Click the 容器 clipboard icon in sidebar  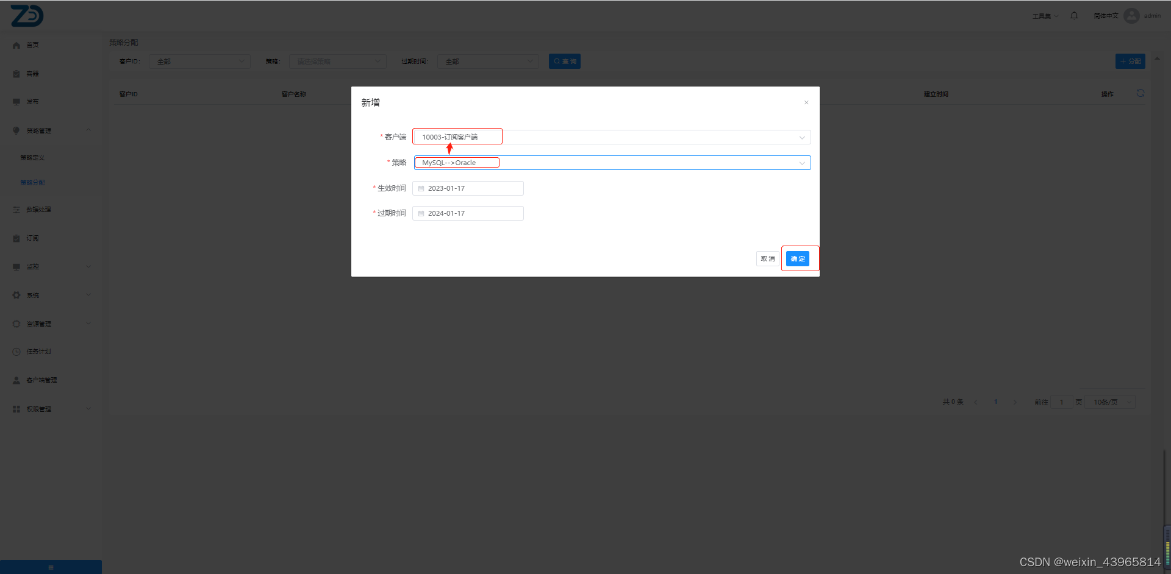[16, 74]
